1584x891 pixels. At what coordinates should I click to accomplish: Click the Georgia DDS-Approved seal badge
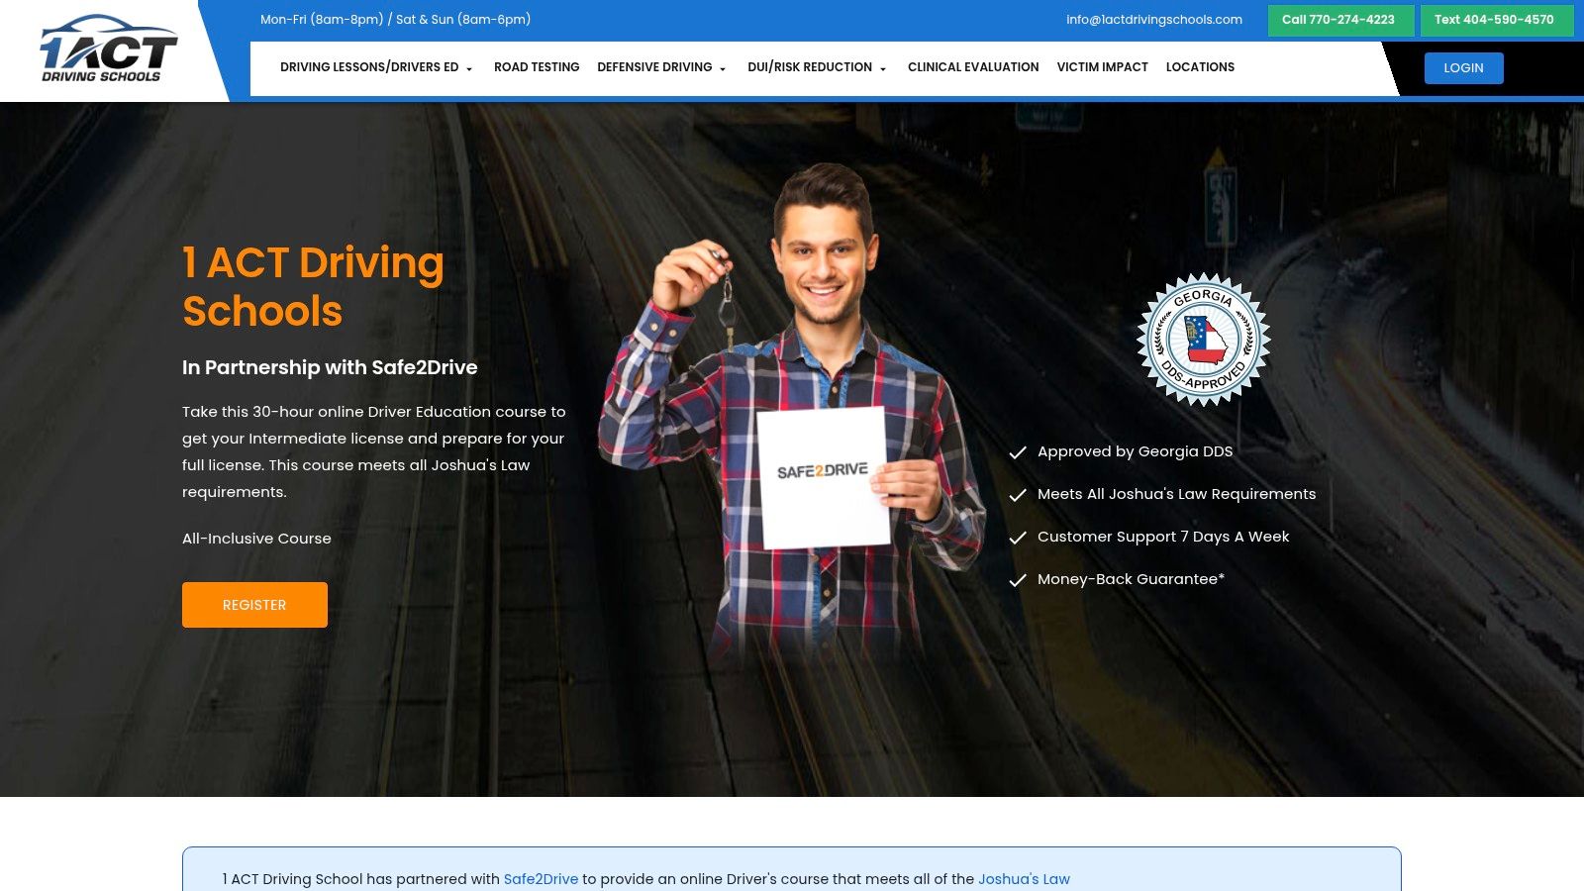pyautogui.click(x=1204, y=340)
